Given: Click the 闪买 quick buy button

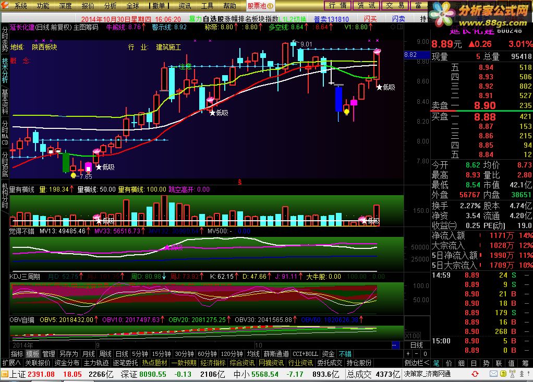Looking at the screenshot, I should pyautogui.click(x=370, y=19).
